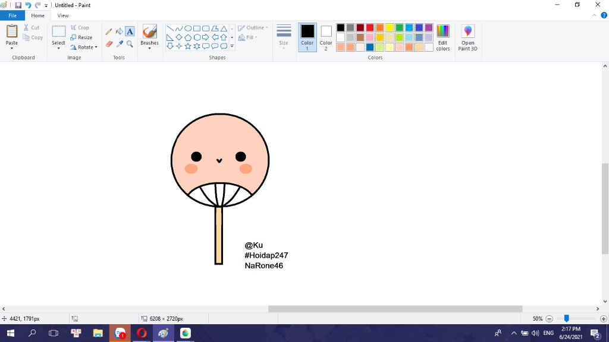Click the scroll right arrow
609x342 pixels.
[x=598, y=309]
